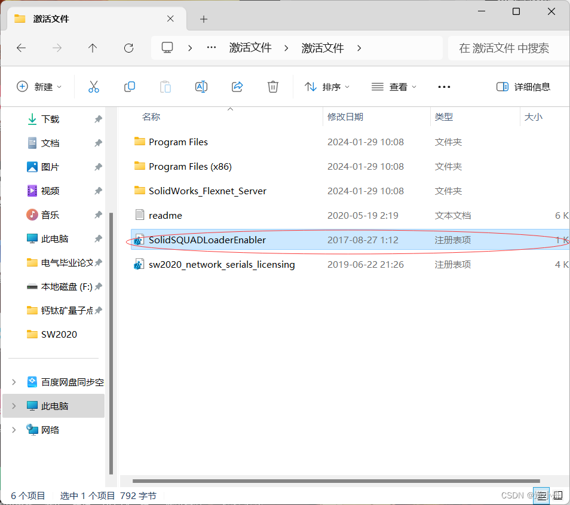The height and width of the screenshot is (505, 570).
Task: Click the navigation pane vertical scrollbar
Action: (x=111, y=344)
